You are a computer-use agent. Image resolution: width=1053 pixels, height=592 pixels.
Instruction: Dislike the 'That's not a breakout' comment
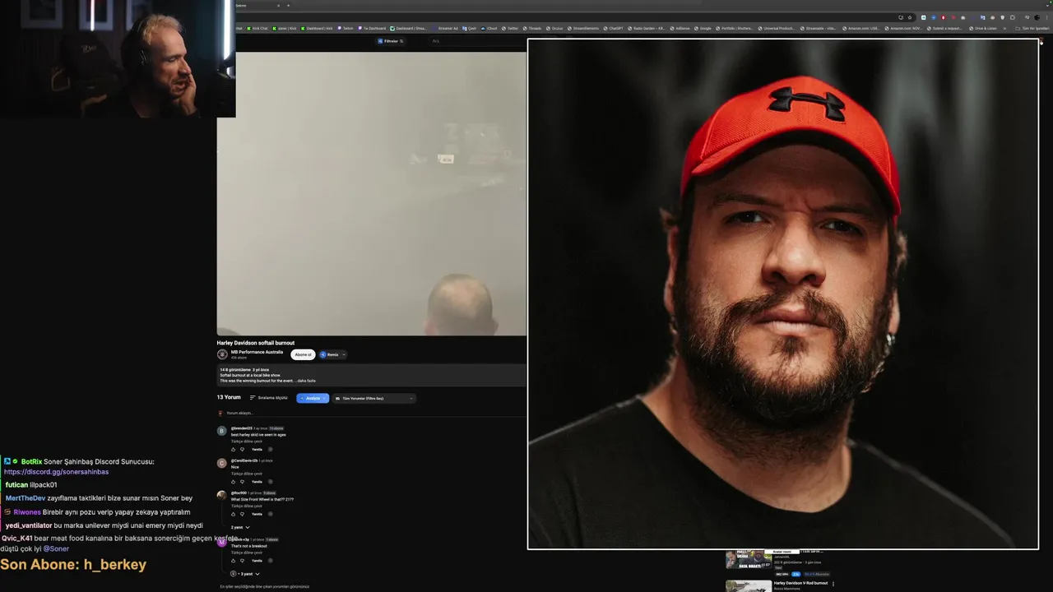(x=242, y=561)
